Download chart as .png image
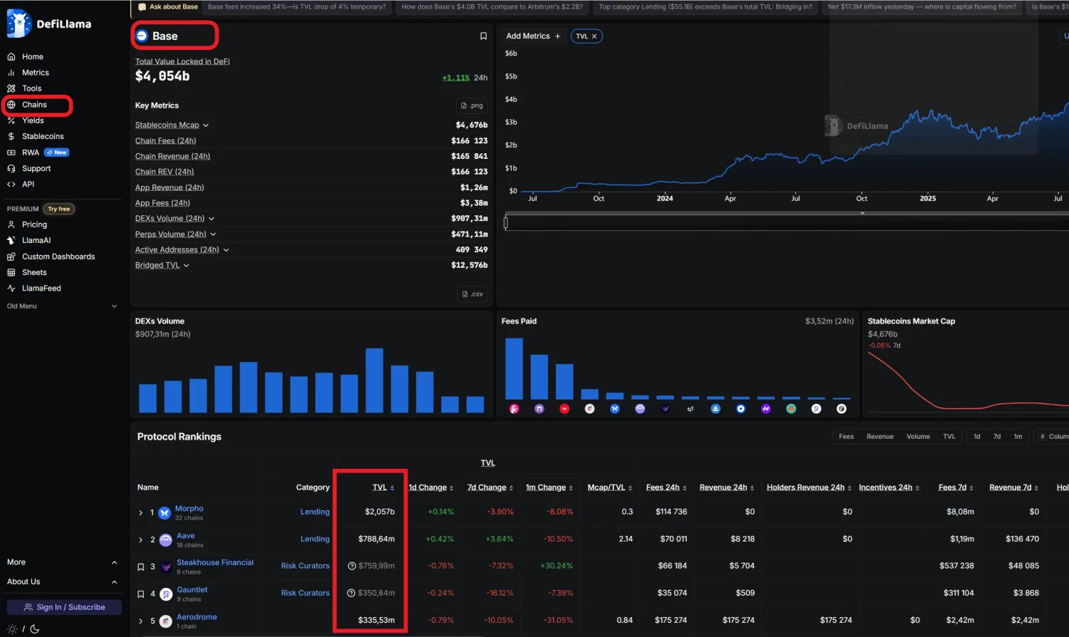This screenshot has width=1069, height=637. 471,105
